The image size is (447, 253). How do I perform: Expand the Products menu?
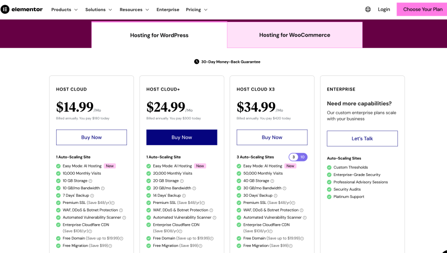64,10
